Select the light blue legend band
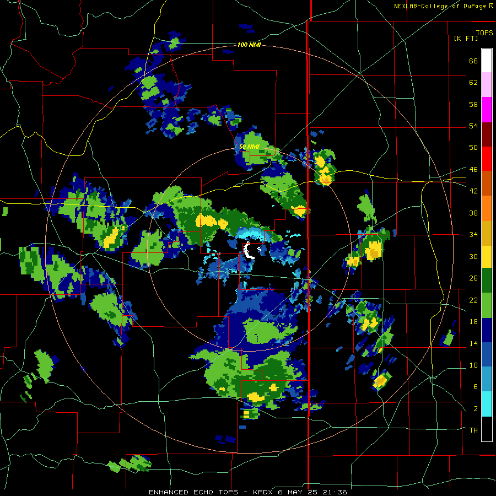The height and width of the screenshot is (496, 496). click(487, 379)
